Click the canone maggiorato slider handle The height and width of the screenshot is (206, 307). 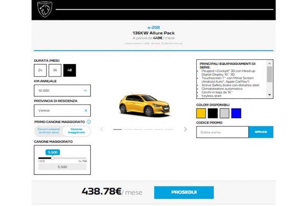[x=52, y=158]
